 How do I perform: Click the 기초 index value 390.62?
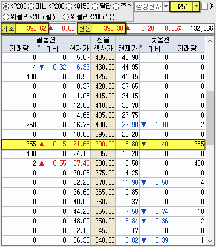36,28
